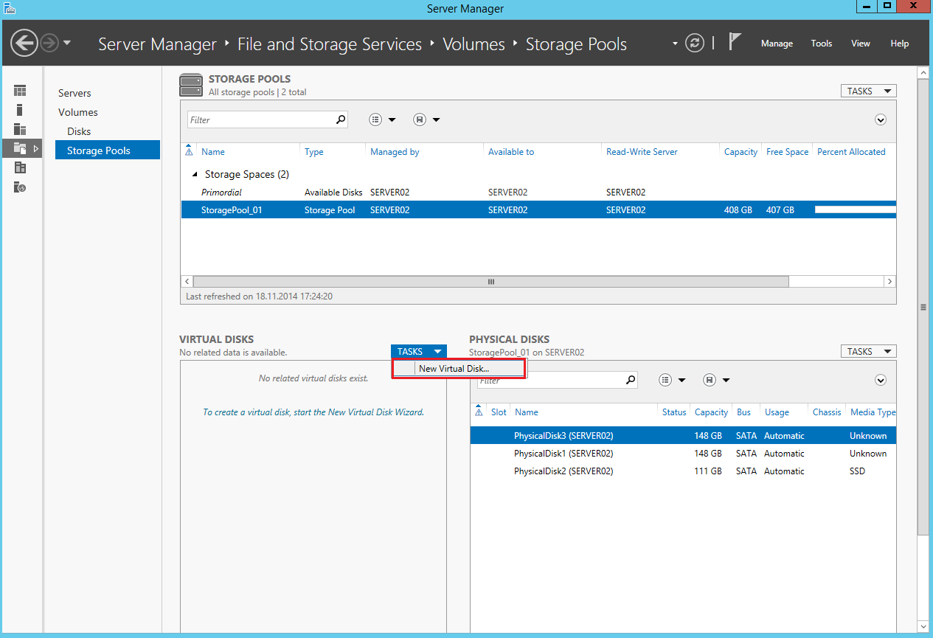This screenshot has height=638, width=933.
Task: Open the Help menu
Action: (x=900, y=44)
